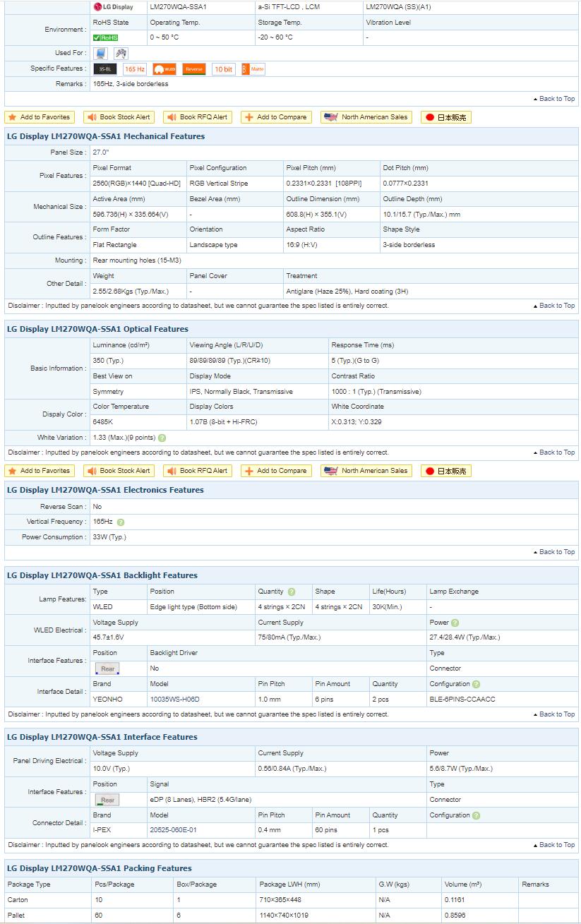Open help icon next to 165Hz Vertical Frequency
Image resolution: width=581 pixels, height=924 pixels.
(x=121, y=522)
